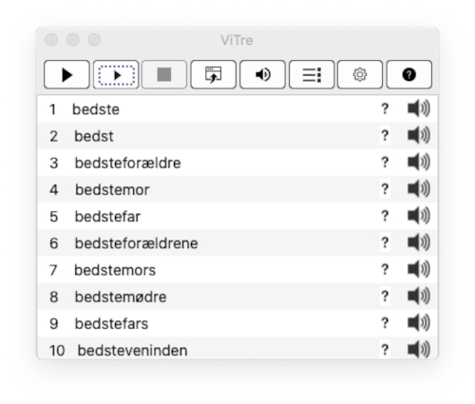Click speaker icon next to bedstemor
This screenshot has width=475, height=404.
(418, 189)
